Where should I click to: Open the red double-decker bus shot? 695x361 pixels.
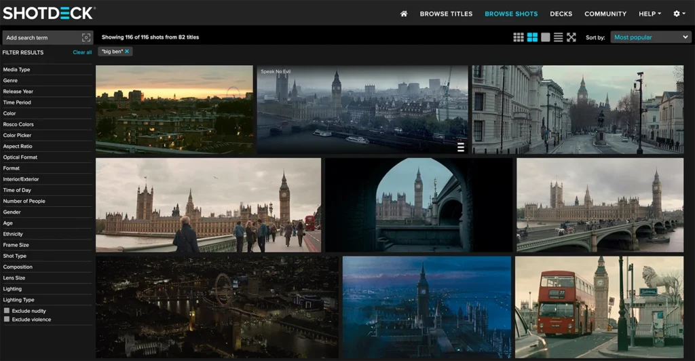(x=599, y=307)
